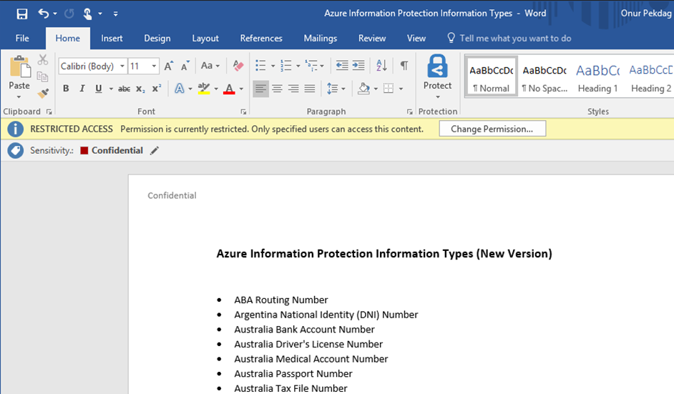The height and width of the screenshot is (394, 674).
Task: Increase font size with Grow Font icon
Action: (x=169, y=66)
